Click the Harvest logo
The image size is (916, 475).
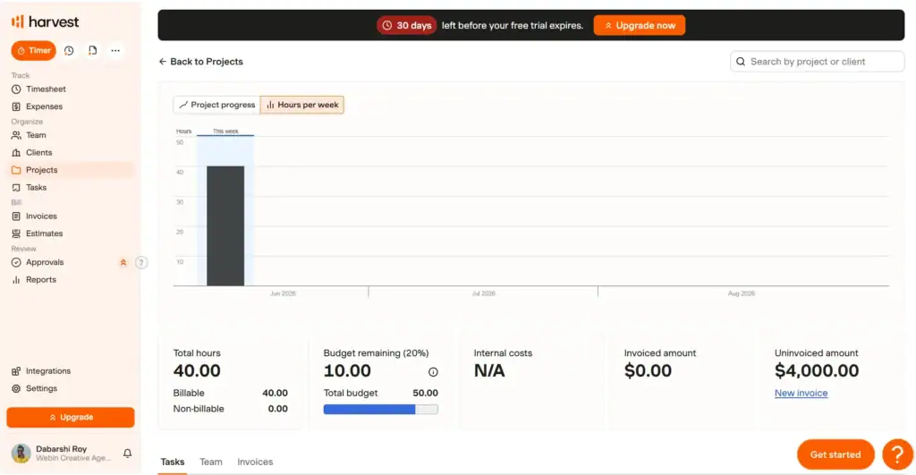[x=45, y=21]
